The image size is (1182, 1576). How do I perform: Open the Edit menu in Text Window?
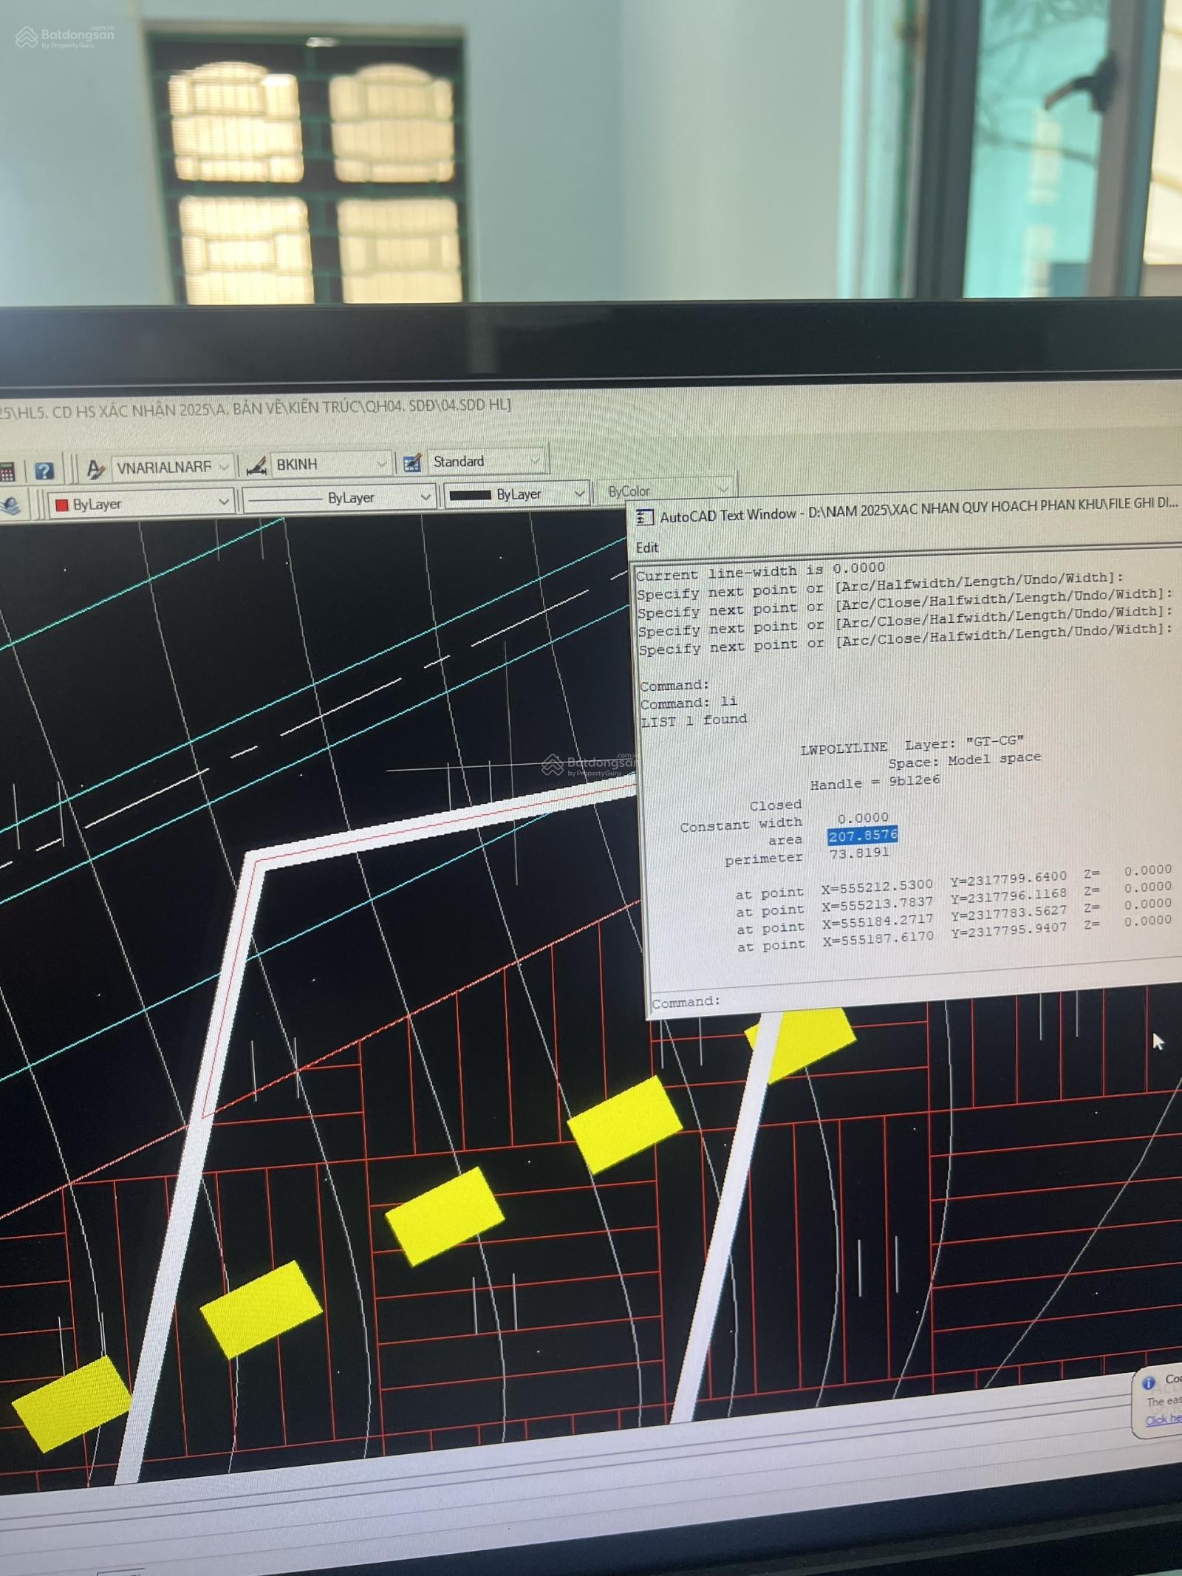click(646, 547)
